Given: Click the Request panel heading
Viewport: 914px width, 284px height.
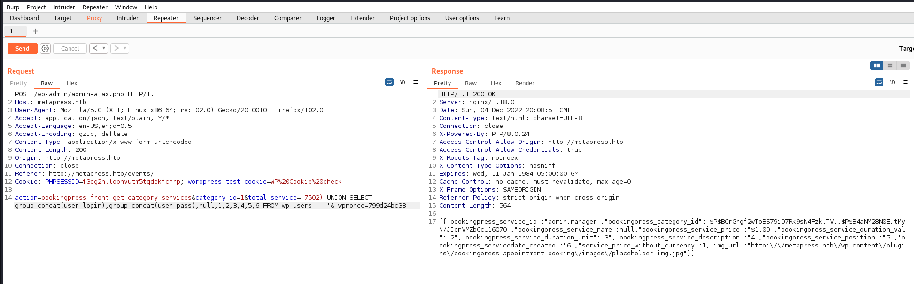Looking at the screenshot, I should (21, 71).
